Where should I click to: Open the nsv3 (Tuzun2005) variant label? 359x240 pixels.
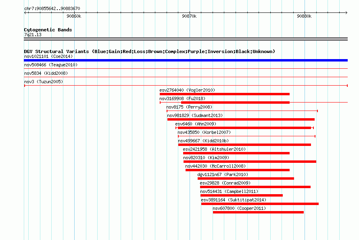pyautogui.click(x=44, y=82)
